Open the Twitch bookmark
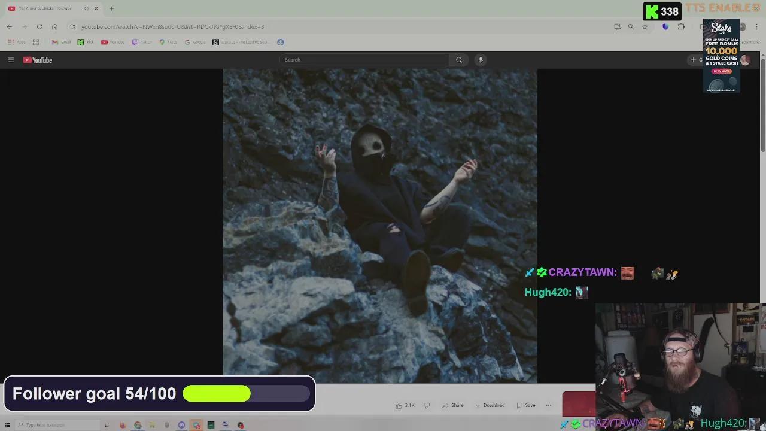 pos(142,42)
